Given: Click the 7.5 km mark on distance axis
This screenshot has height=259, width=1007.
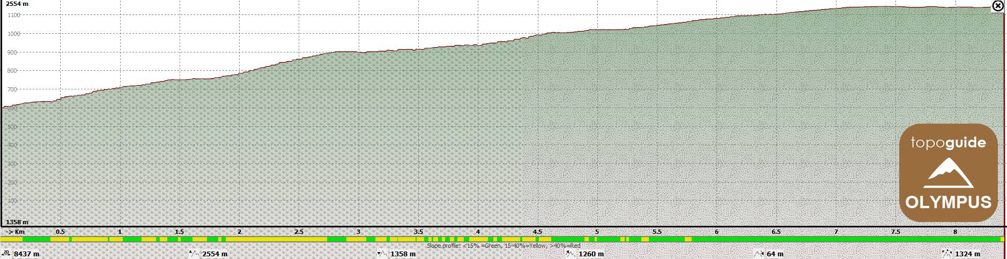Looking at the screenshot, I should click(895, 232).
